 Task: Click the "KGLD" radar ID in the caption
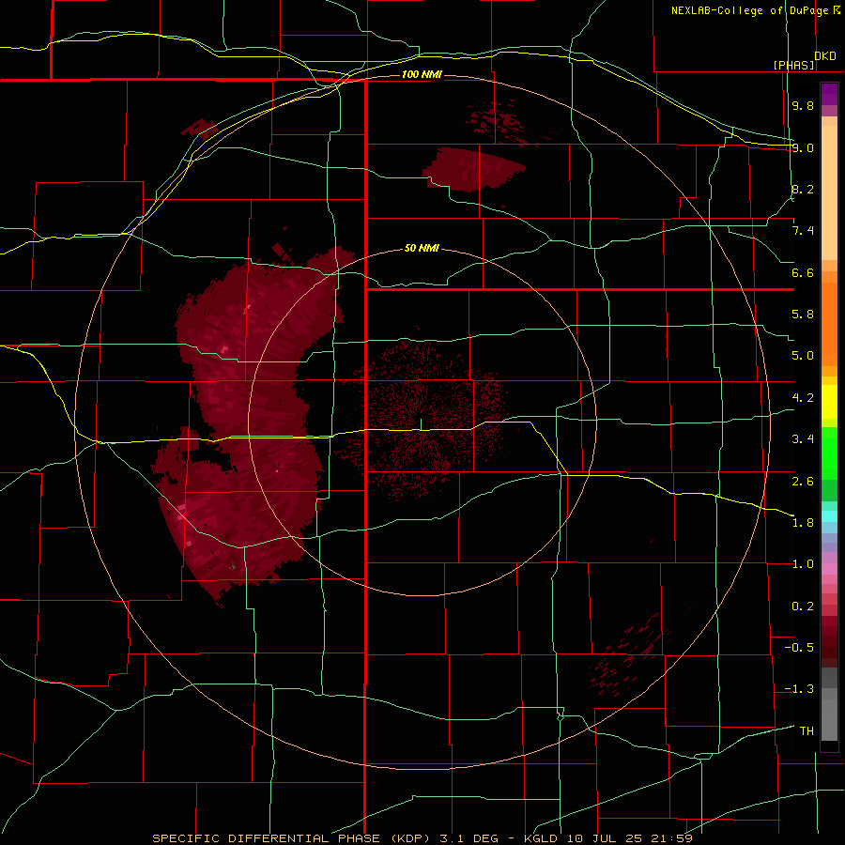(x=541, y=838)
